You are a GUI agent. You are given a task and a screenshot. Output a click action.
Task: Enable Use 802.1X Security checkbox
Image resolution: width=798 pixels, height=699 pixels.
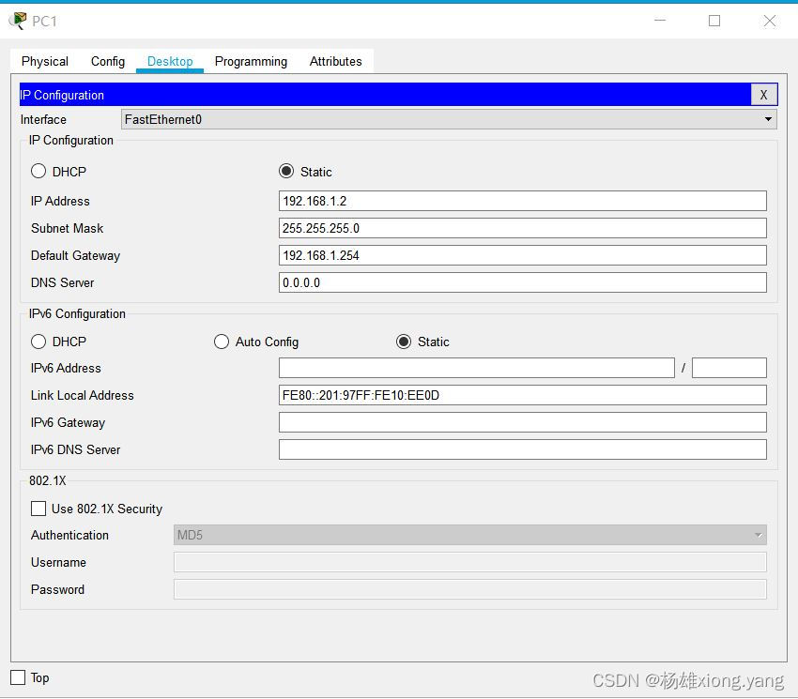point(38,509)
